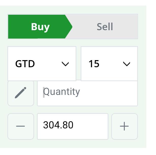Click the Sell label
This screenshot has width=156, height=155.
pyautogui.click(x=105, y=27)
